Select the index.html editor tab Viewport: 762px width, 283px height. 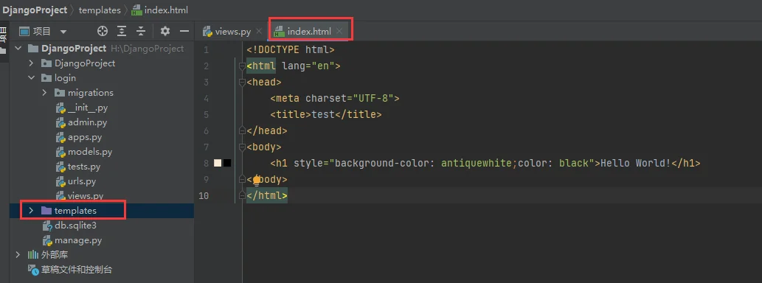pos(308,32)
